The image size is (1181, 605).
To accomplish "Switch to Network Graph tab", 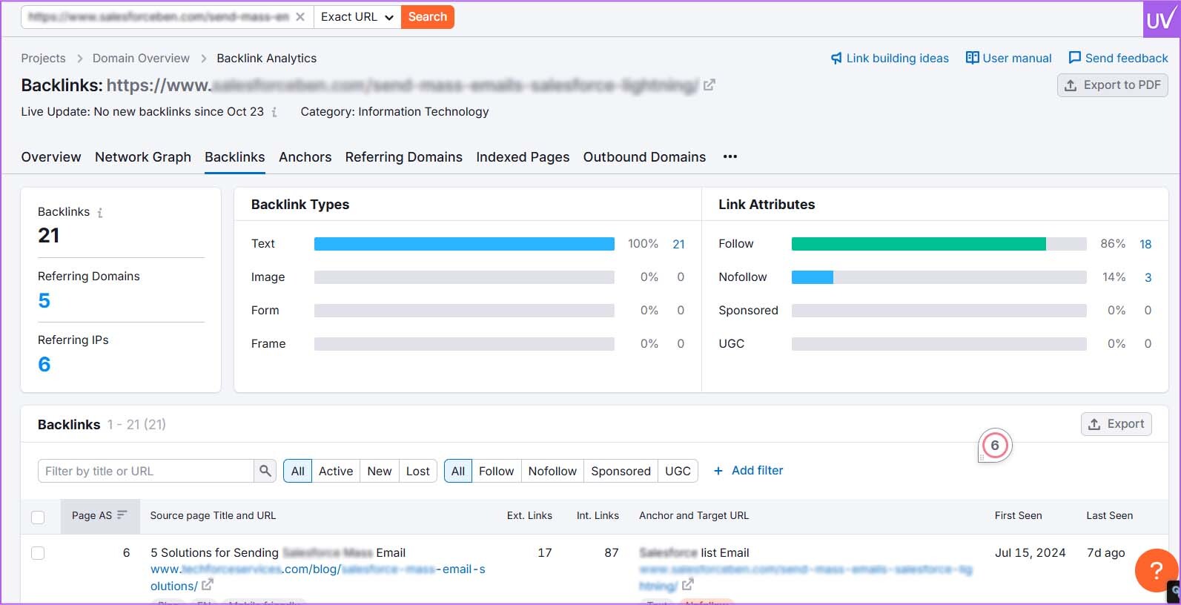I will pyautogui.click(x=143, y=157).
